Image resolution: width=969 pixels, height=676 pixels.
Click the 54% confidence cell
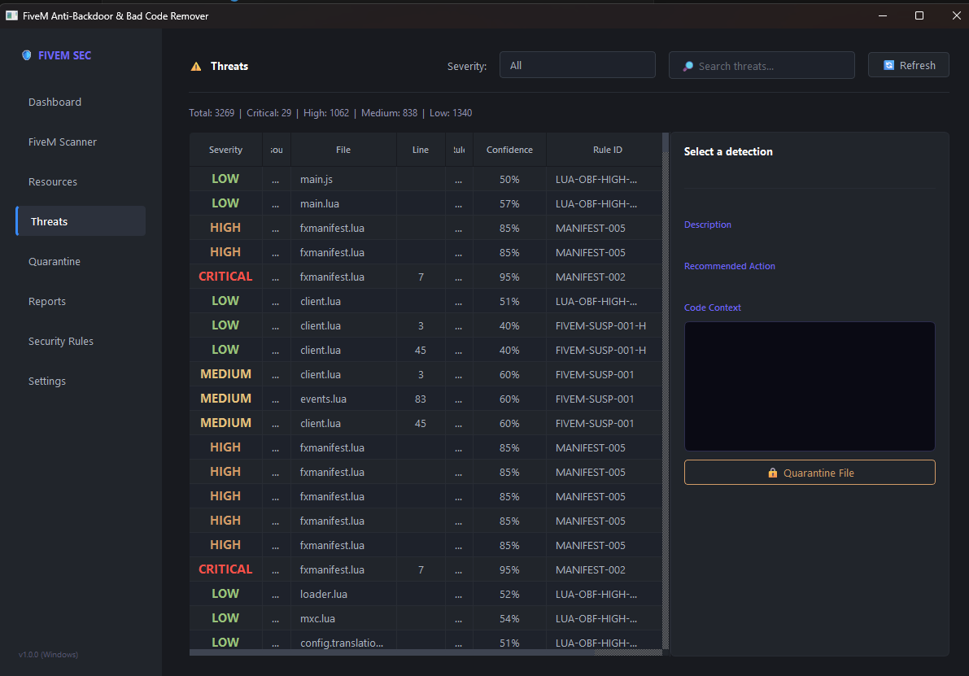coord(509,618)
